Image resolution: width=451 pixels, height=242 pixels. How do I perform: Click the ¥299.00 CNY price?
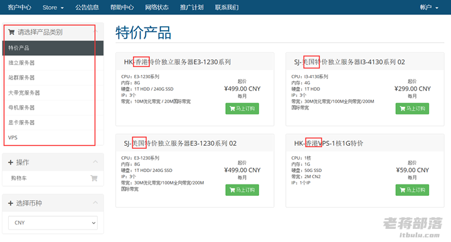412,89
